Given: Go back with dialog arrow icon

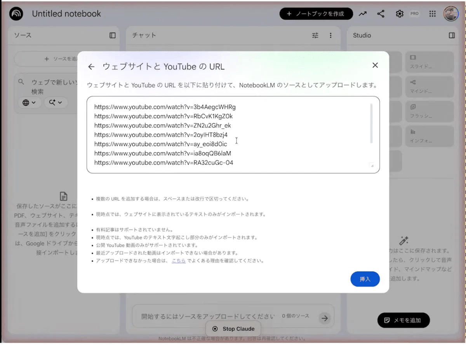Looking at the screenshot, I should [91, 67].
